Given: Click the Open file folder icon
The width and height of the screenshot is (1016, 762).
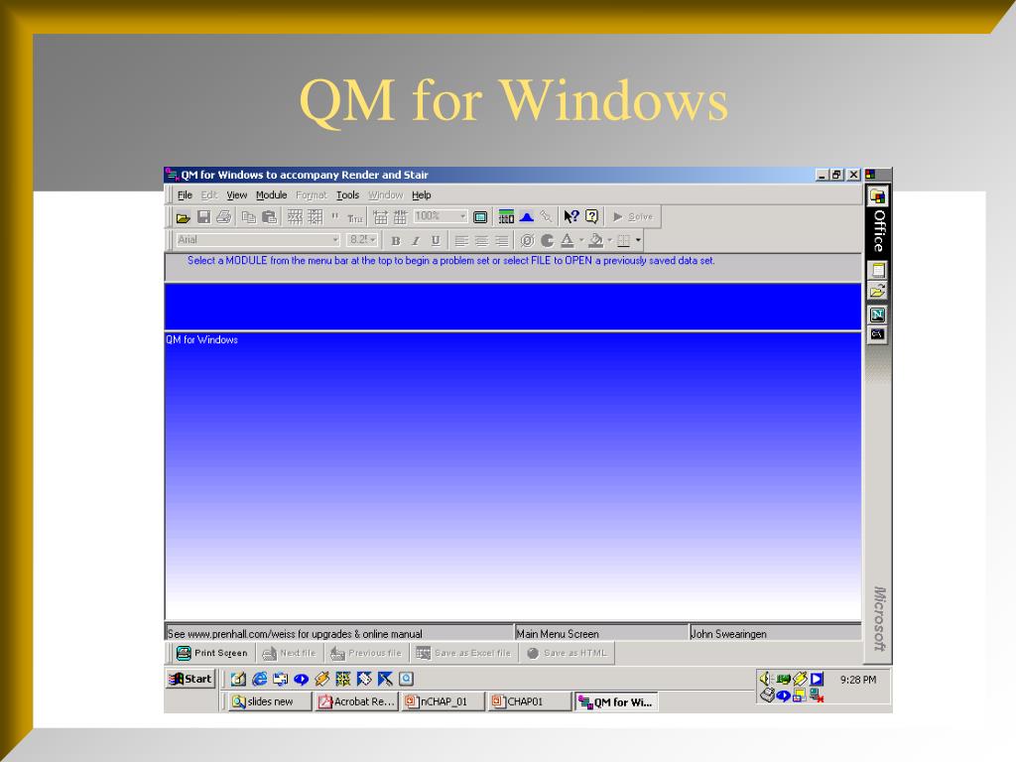Looking at the screenshot, I should click(184, 217).
